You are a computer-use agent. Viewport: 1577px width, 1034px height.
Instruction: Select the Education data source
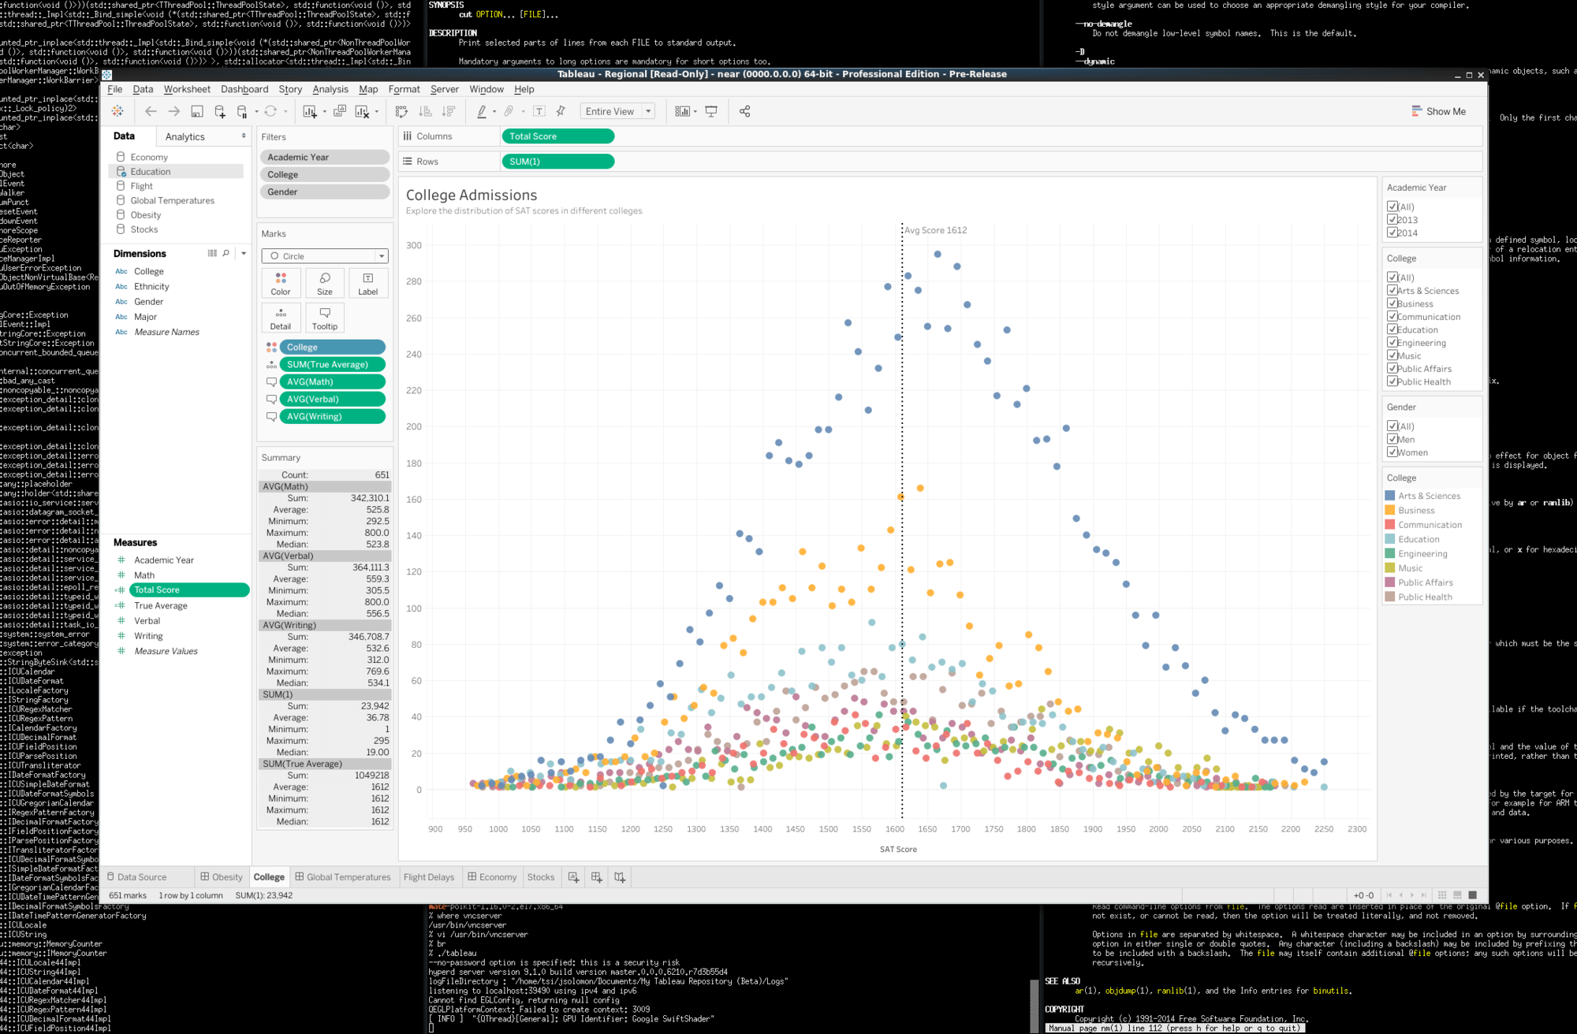[177, 171]
